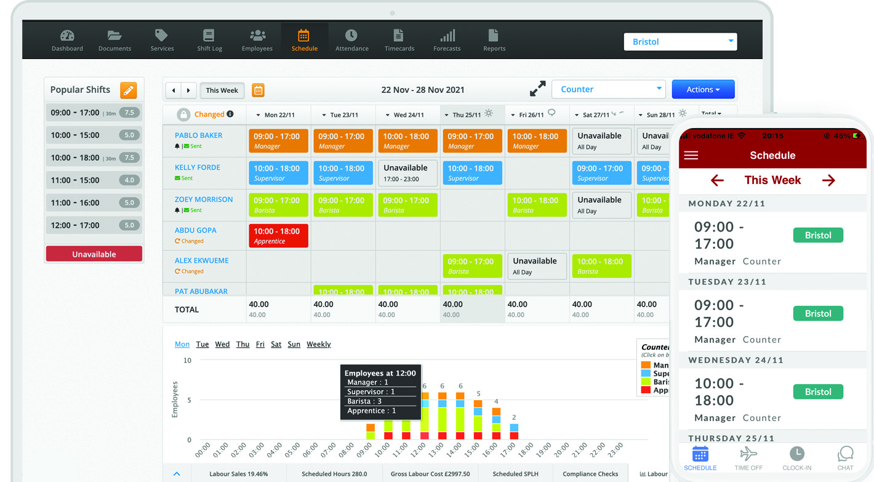Image resolution: width=874 pixels, height=482 pixels.
Task: Expand schedule to fullscreen with the arrows icon
Action: tap(537, 88)
